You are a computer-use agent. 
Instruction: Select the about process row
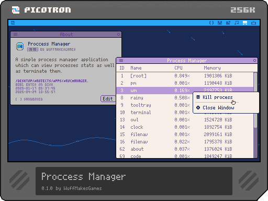(185, 149)
